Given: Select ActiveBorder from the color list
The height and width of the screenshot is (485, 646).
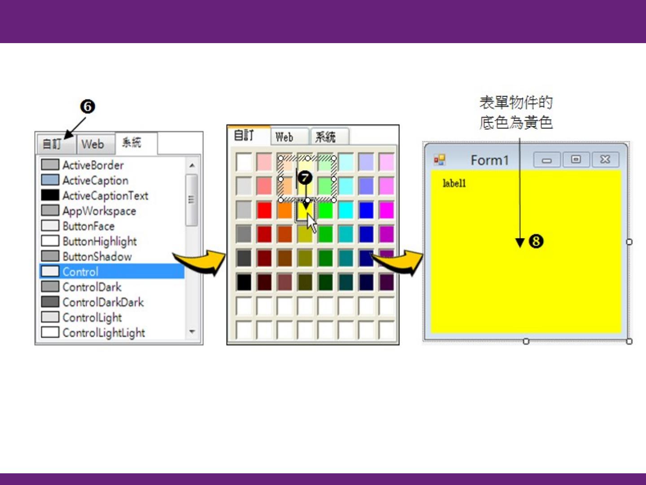Looking at the screenshot, I should tap(93, 165).
